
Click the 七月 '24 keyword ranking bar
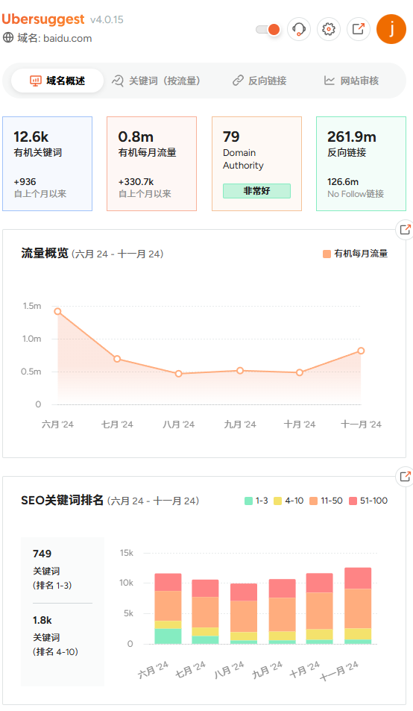(205, 612)
